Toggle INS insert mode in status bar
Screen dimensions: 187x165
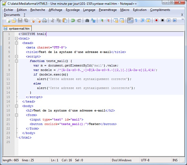click(175, 160)
